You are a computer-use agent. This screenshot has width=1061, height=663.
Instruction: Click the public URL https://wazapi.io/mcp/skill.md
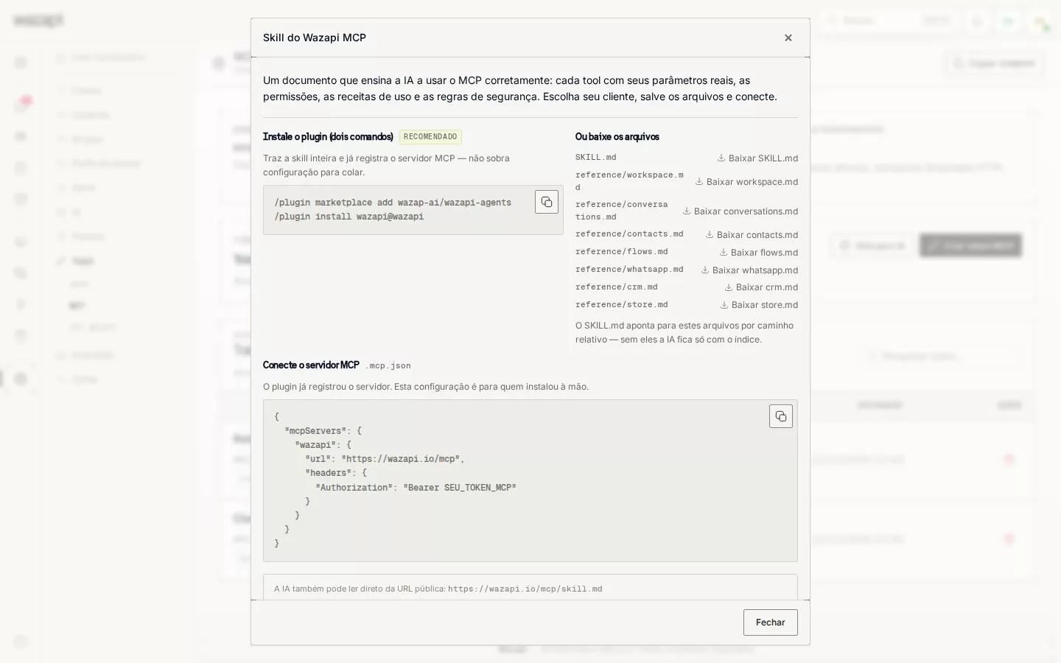pos(525,589)
